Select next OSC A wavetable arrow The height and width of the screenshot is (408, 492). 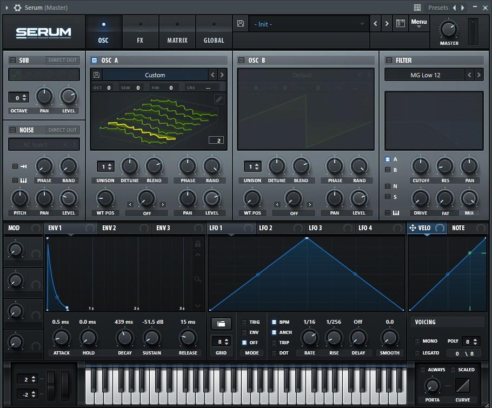coord(222,75)
